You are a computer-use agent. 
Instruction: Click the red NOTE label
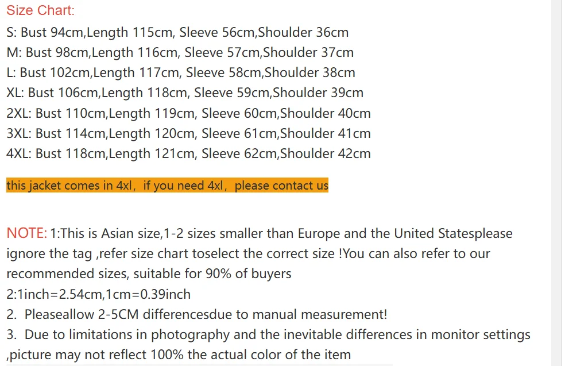pos(26,233)
